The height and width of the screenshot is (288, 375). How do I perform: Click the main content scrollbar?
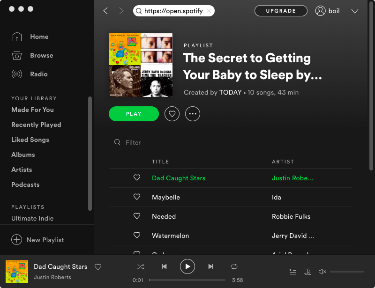pos(371,86)
